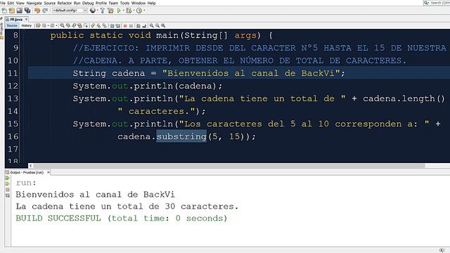This screenshot has height=253, width=450.
Task: Select the Output - Pruebas (run) tab
Action: (27, 172)
